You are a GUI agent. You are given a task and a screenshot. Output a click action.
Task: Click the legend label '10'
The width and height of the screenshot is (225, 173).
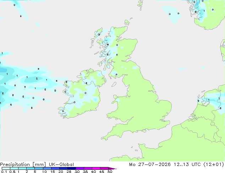pyautogui.click(x=44, y=172)
